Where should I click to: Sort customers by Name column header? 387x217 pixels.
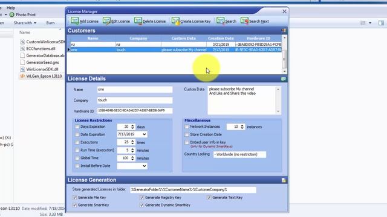pyautogui.click(x=93, y=39)
